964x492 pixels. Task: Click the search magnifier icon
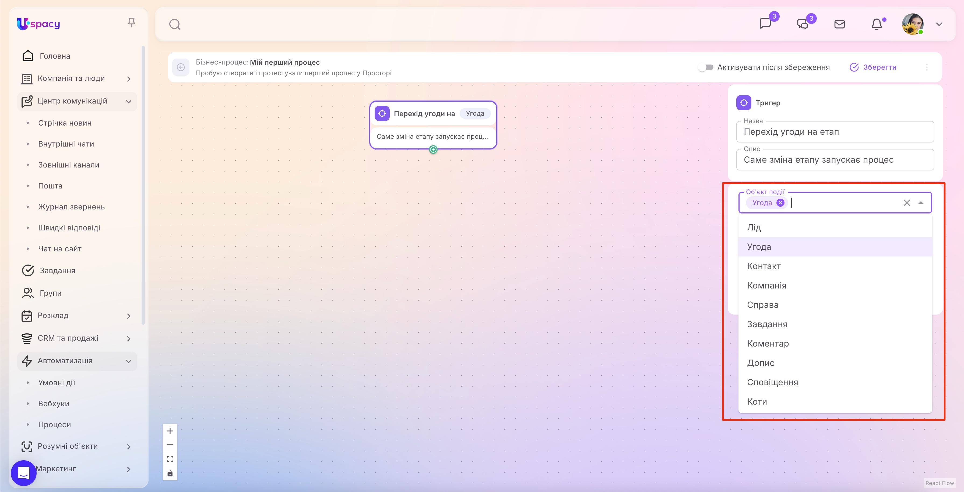(174, 24)
